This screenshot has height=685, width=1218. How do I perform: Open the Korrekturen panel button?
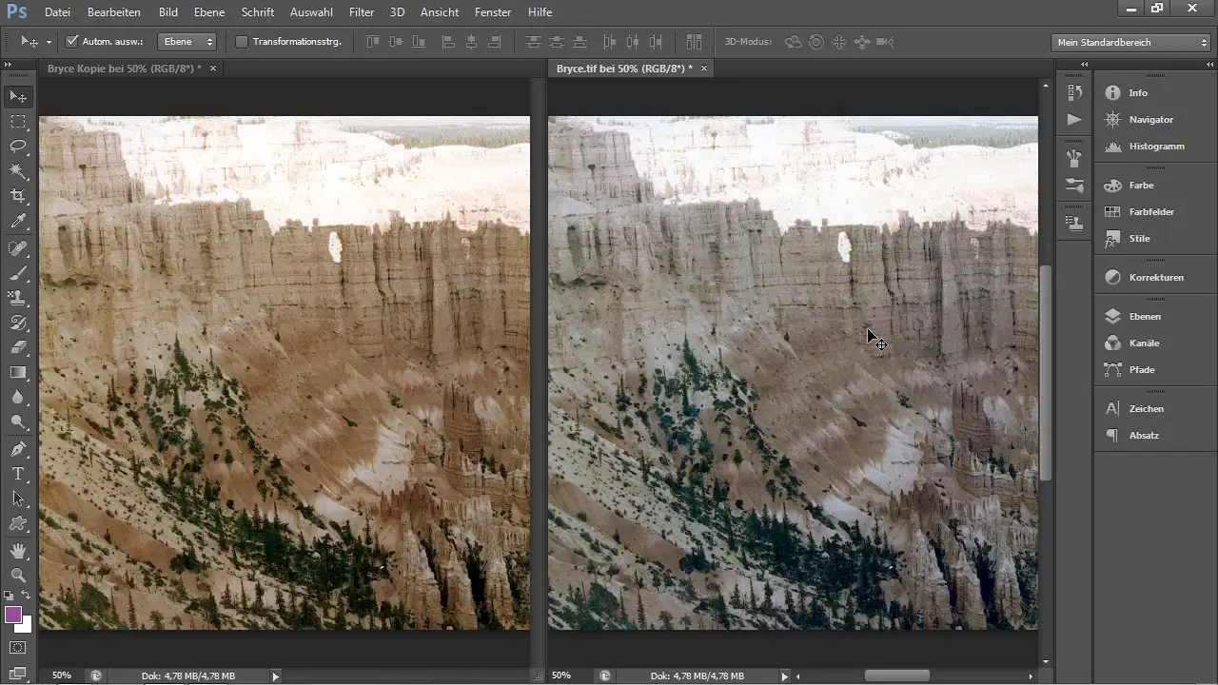coord(1154,277)
